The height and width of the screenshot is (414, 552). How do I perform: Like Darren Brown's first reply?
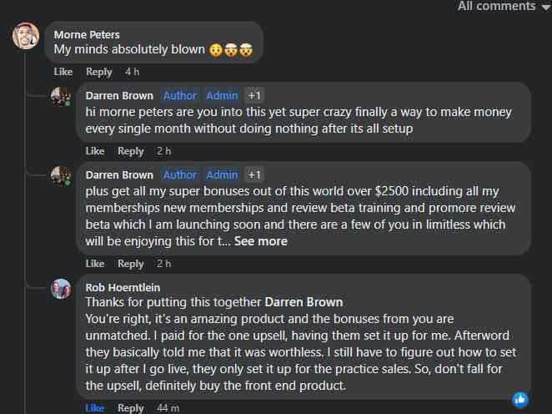coord(95,151)
